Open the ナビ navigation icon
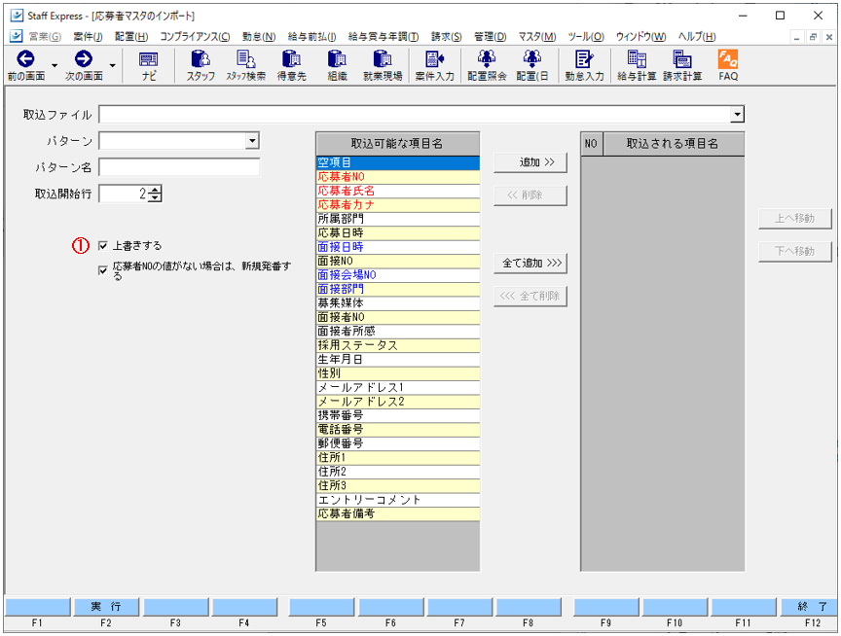The image size is (841, 636). click(x=149, y=65)
